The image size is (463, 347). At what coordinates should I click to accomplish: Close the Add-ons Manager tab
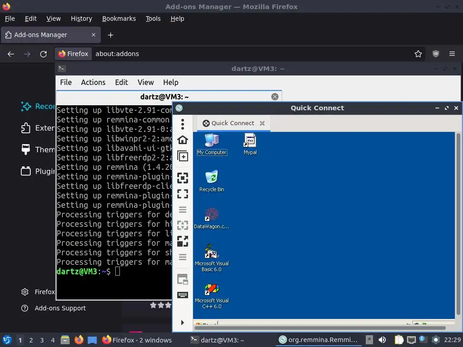93,35
